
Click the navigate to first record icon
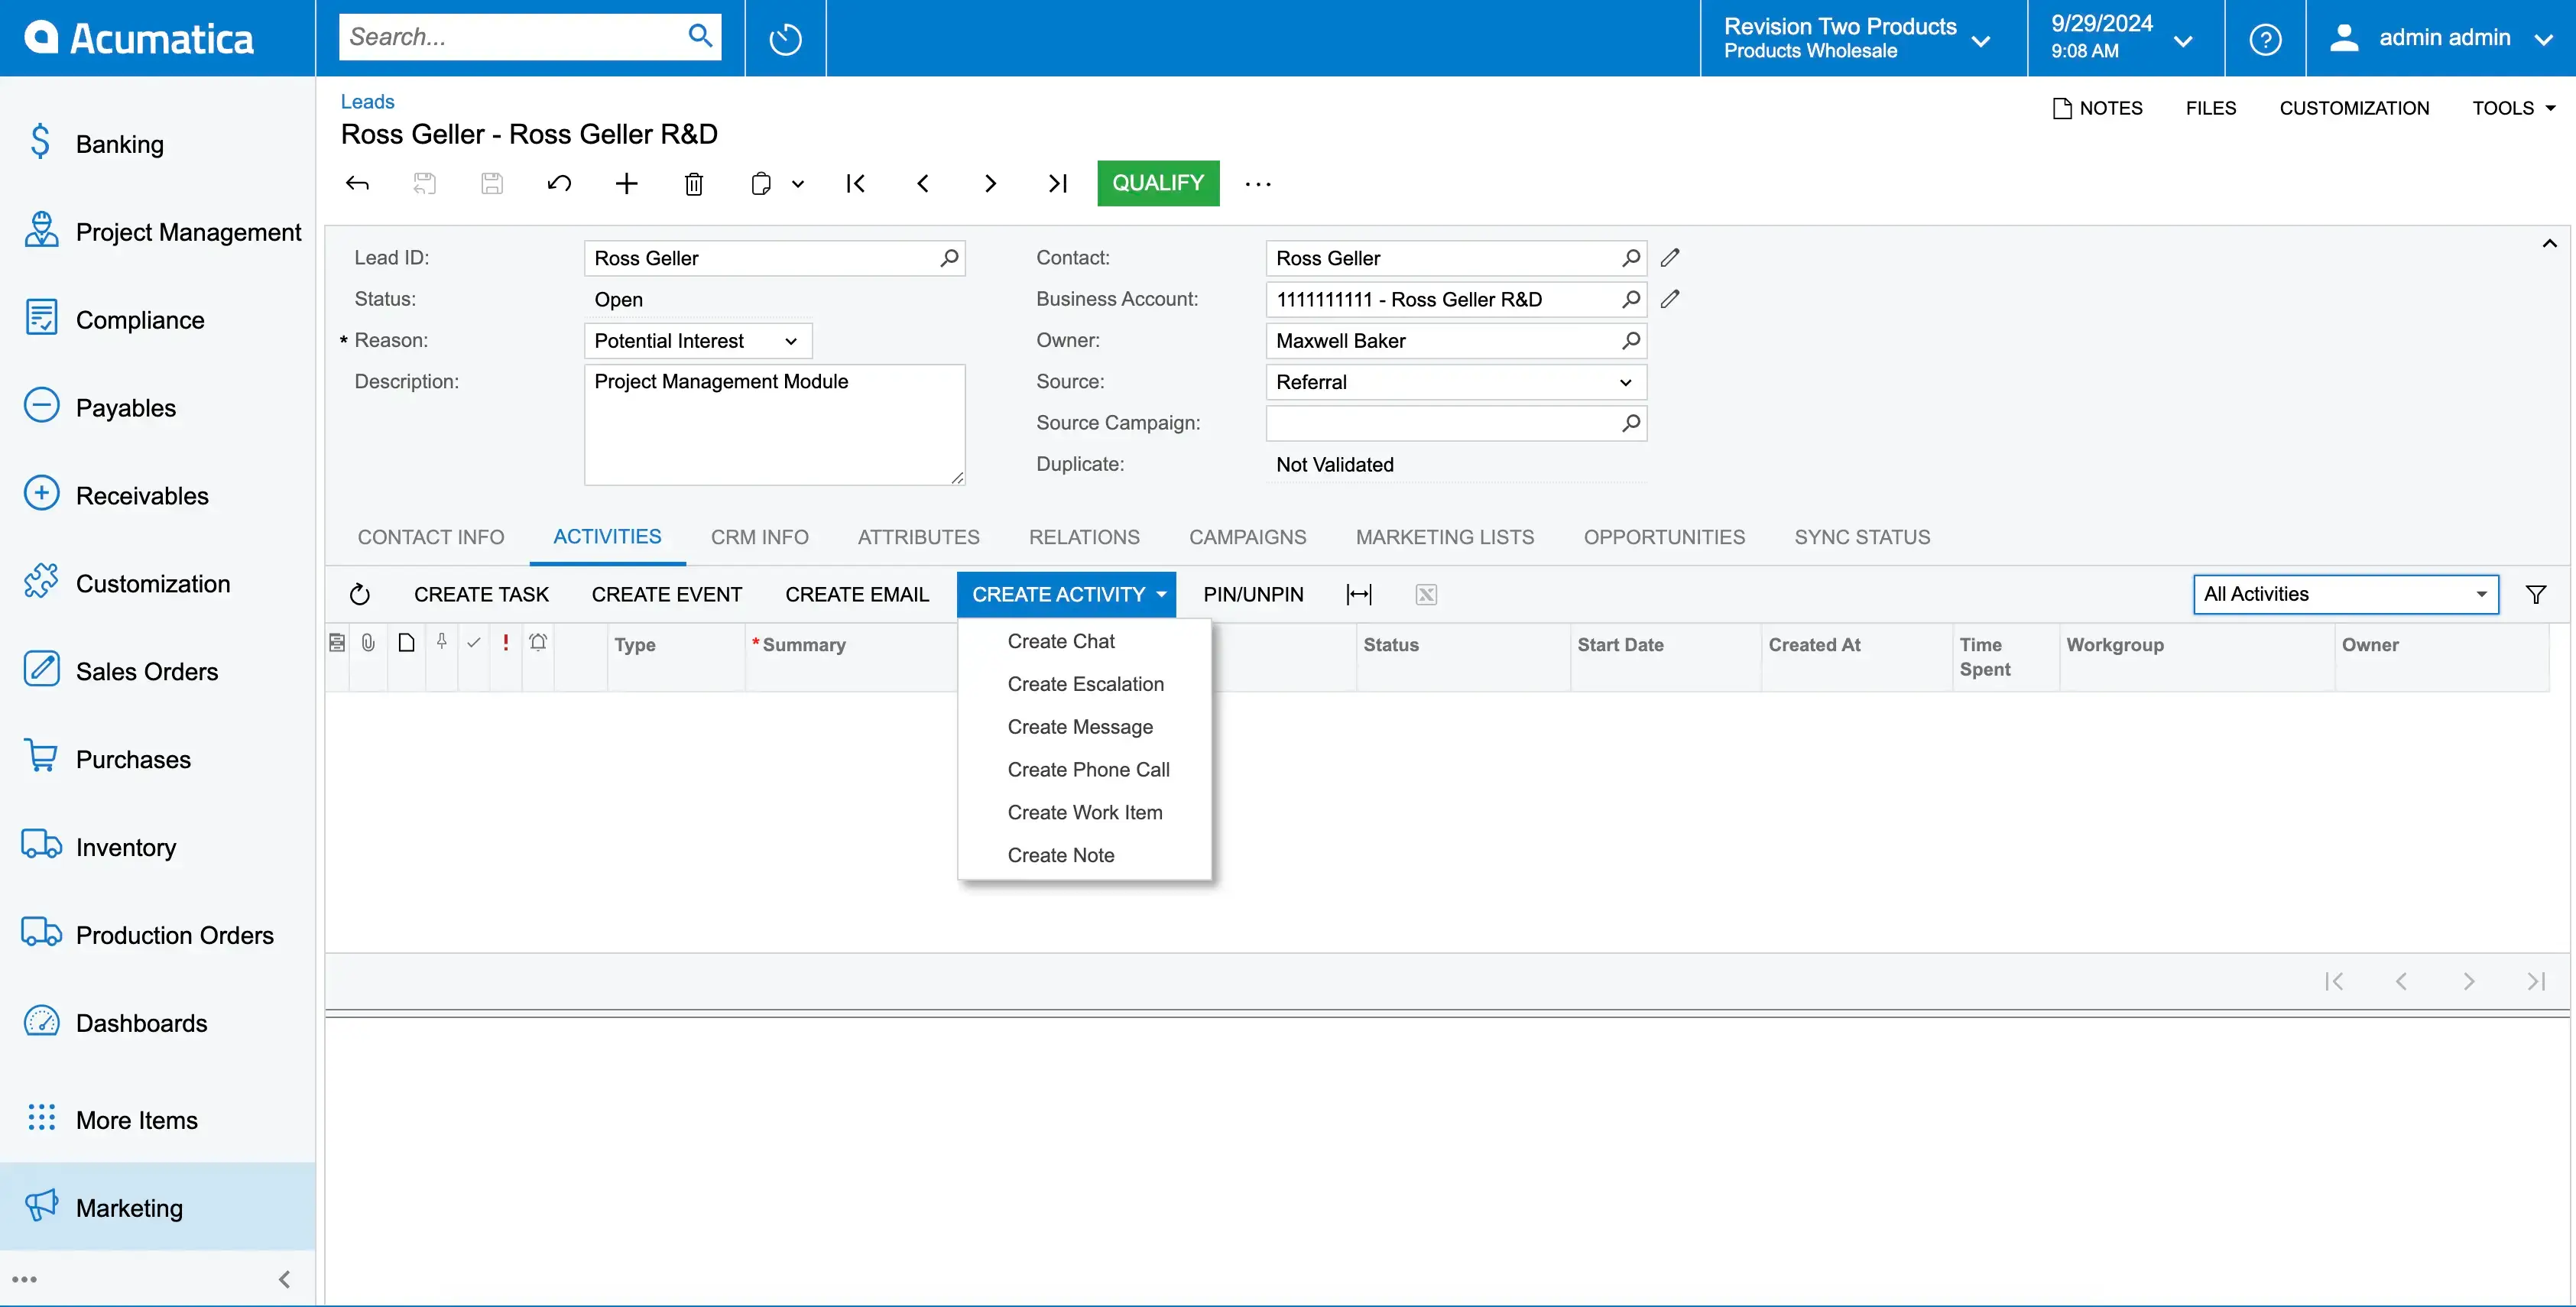(x=855, y=183)
